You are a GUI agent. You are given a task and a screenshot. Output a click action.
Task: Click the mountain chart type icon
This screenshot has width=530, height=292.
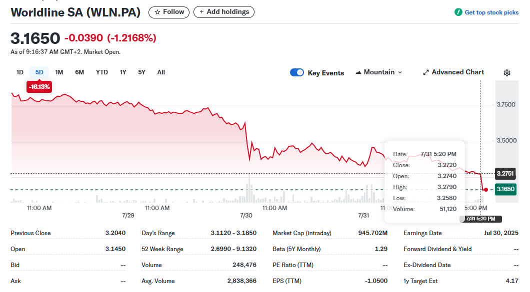[x=358, y=72]
